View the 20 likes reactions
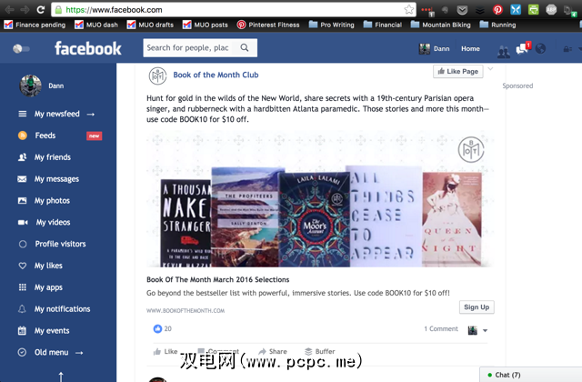Image resolution: width=582 pixels, height=382 pixels. coord(163,329)
